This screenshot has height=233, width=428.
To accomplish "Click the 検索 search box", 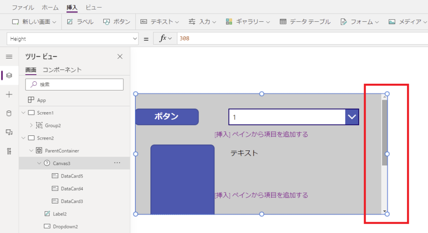I will [x=74, y=85].
